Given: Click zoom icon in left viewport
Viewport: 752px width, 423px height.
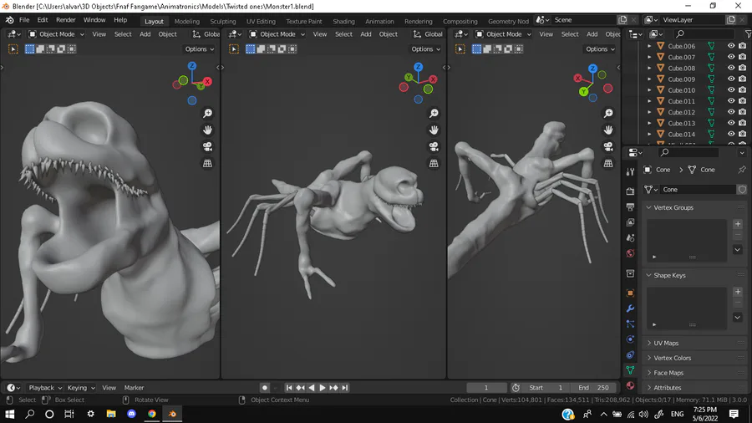Looking at the screenshot, I should pos(207,113).
